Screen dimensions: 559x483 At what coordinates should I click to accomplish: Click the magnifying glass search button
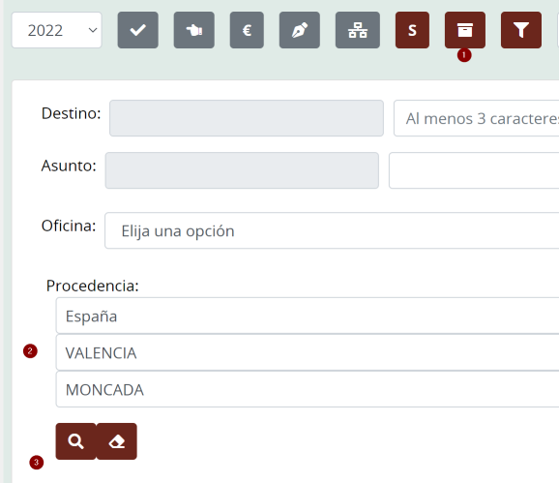click(76, 441)
